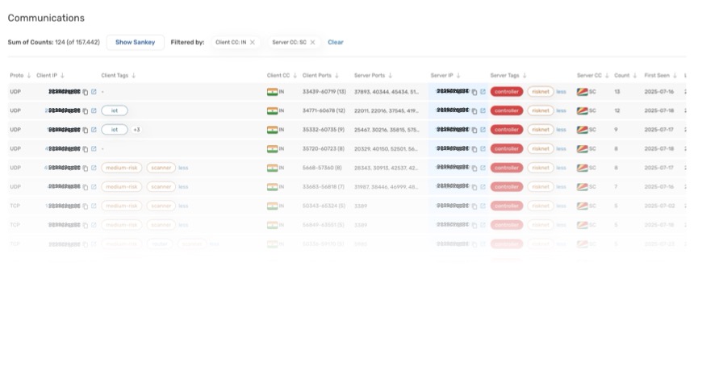719x366 pixels.
Task: Open the Show Sankey view
Action: (x=136, y=42)
